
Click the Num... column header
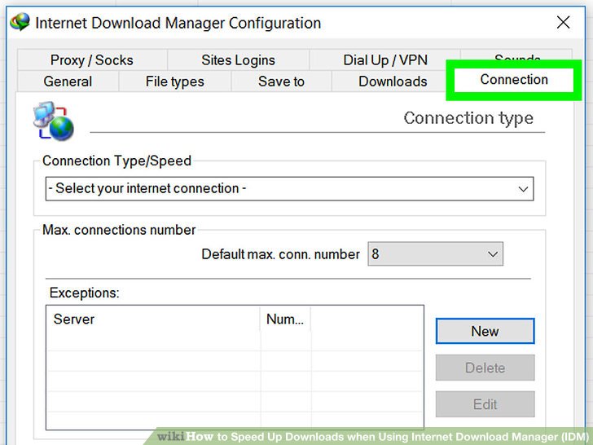tap(285, 319)
